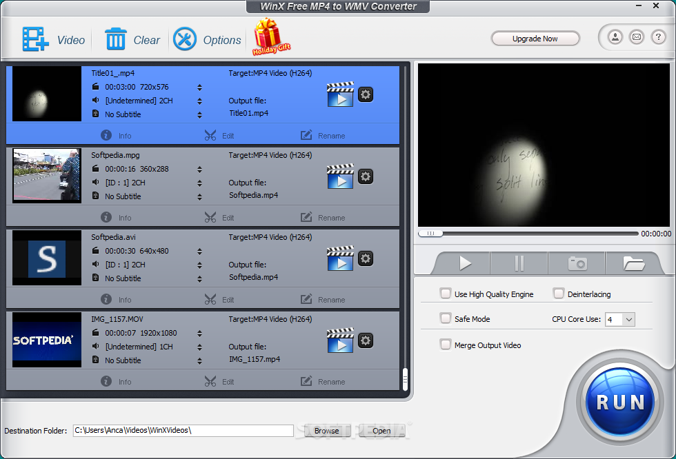Open output profile clapperboard for Softpedia.avi
This screenshot has height=459, width=676.
click(x=340, y=258)
